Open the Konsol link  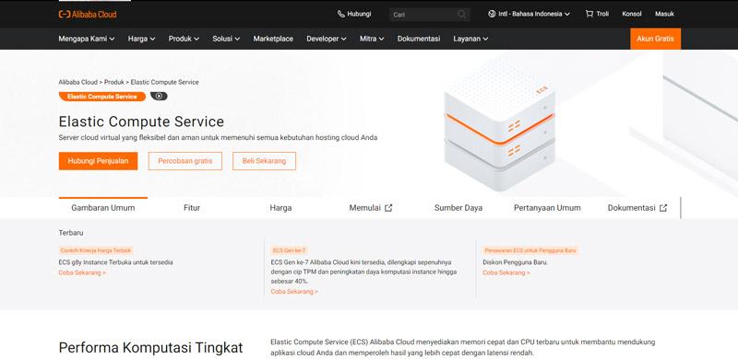pos(632,14)
